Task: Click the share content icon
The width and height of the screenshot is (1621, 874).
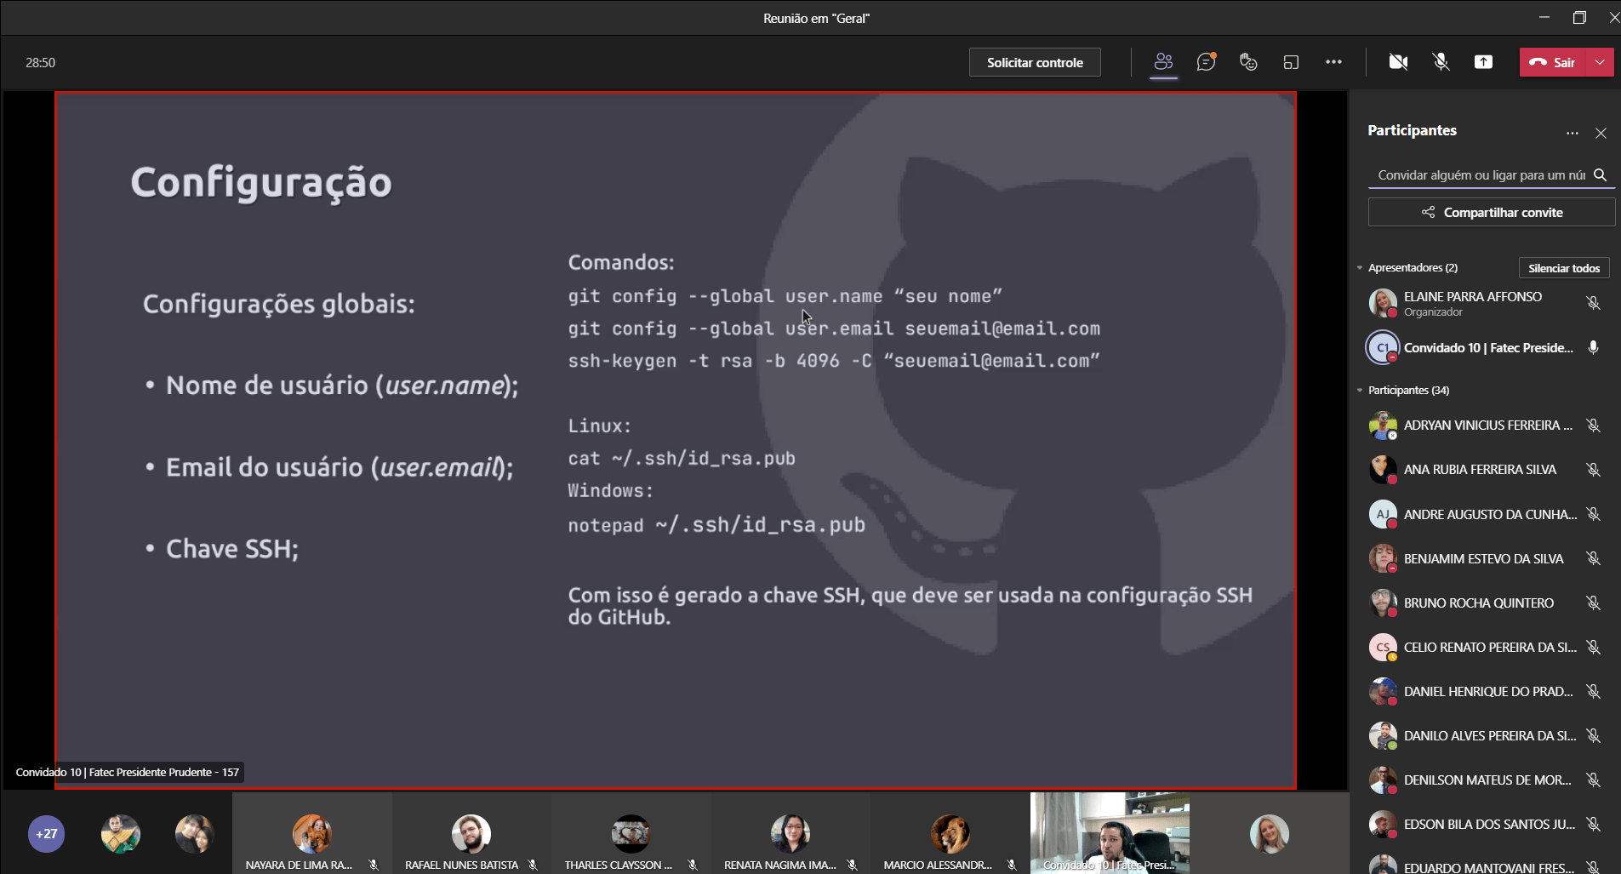Action: (1483, 62)
